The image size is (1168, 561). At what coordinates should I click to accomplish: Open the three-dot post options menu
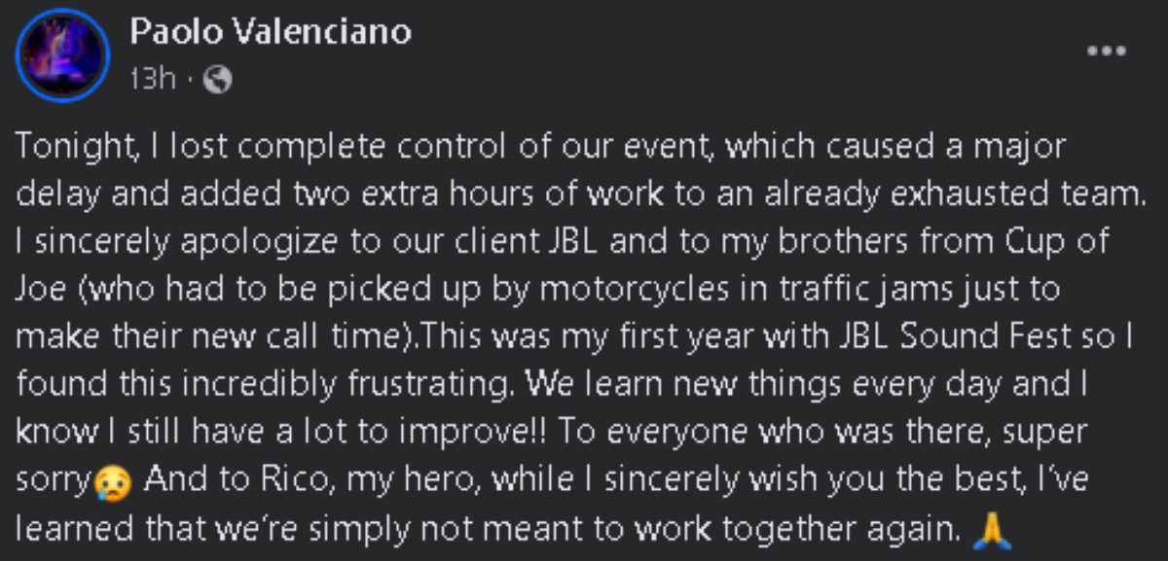coord(1107,51)
